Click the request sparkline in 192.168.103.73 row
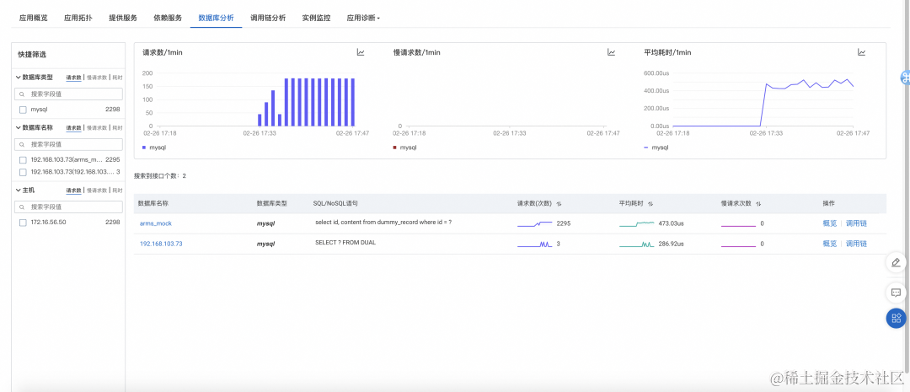Viewport: 910px width, 392px height. [x=534, y=244]
